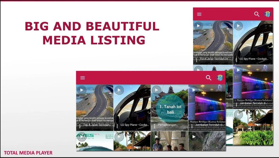Viewport: 279px width, 158px height.
Task: Click search magnifier in portrait app view
Action: pos(257,14)
